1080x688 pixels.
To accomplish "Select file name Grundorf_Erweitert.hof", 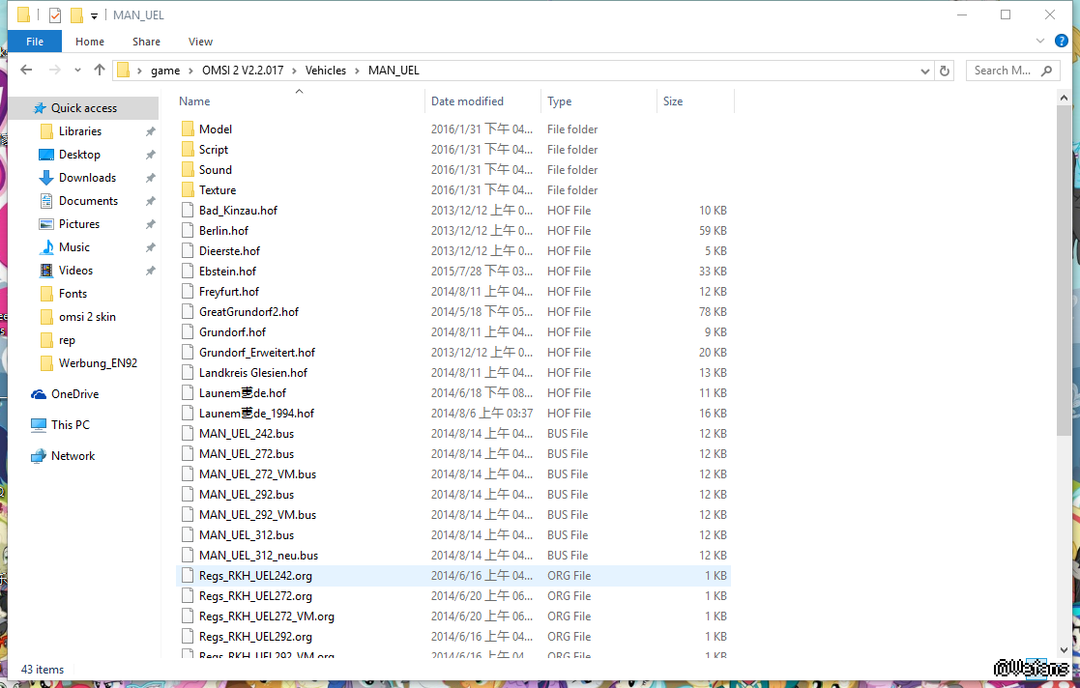I will point(257,352).
